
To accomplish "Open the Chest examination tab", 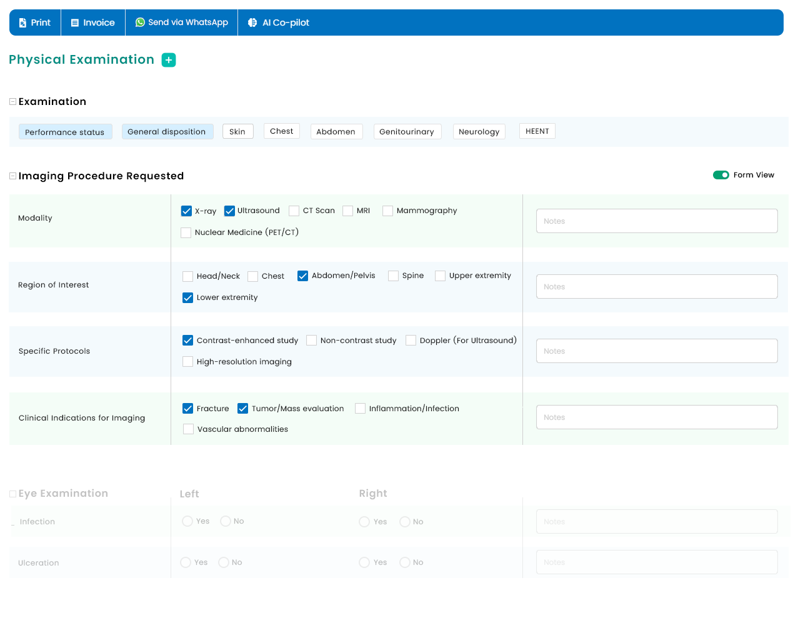I will [282, 131].
